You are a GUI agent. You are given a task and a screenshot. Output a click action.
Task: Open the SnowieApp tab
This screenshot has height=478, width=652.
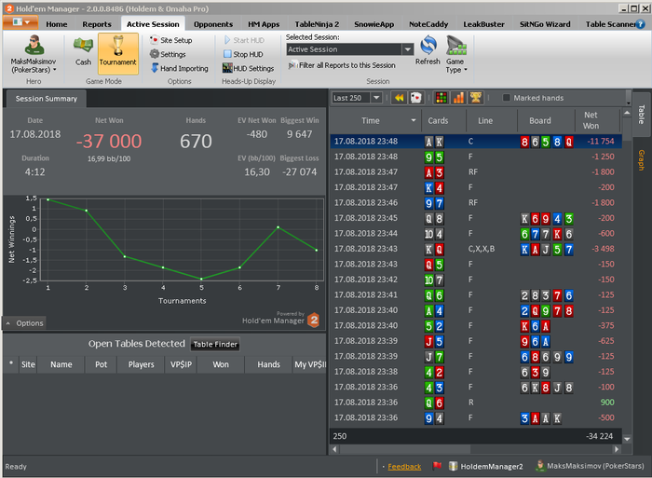[x=374, y=24]
